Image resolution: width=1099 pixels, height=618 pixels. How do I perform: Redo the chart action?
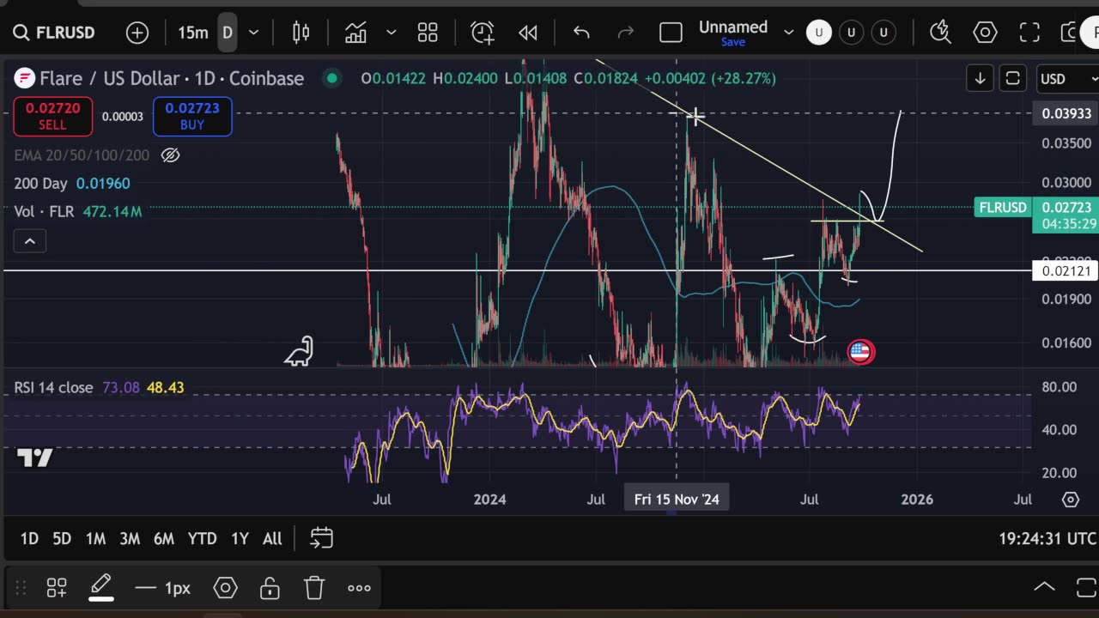[626, 33]
